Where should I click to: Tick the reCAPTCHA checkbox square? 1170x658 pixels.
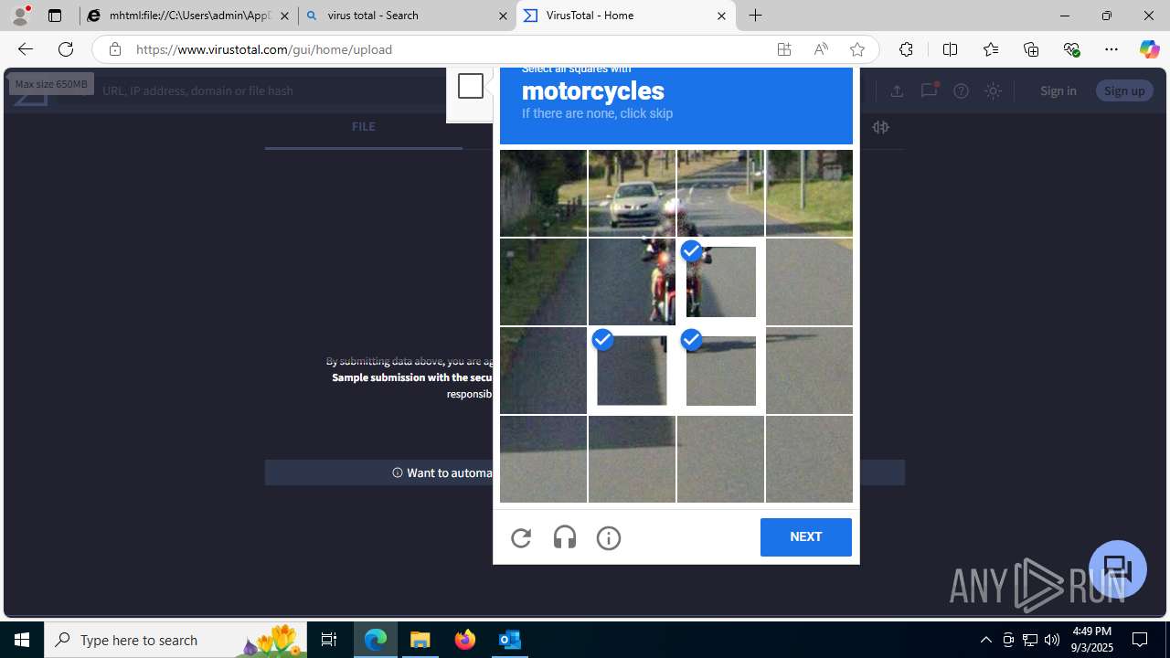click(x=471, y=86)
